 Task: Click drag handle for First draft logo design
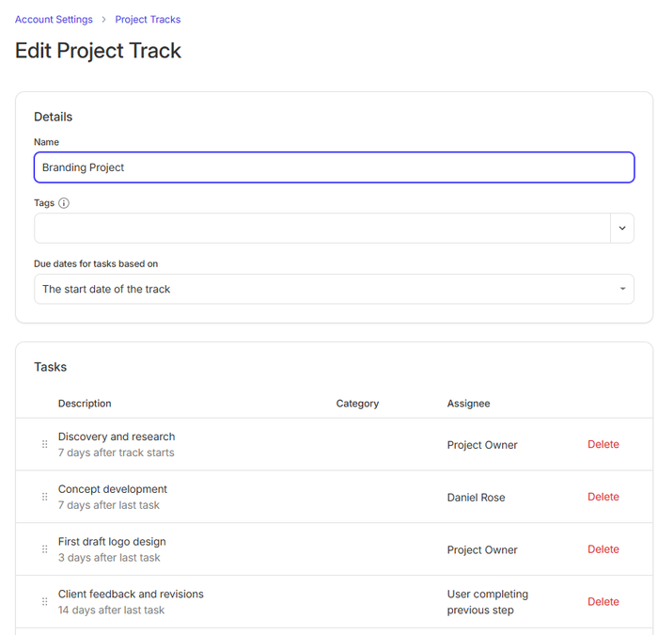[44, 549]
